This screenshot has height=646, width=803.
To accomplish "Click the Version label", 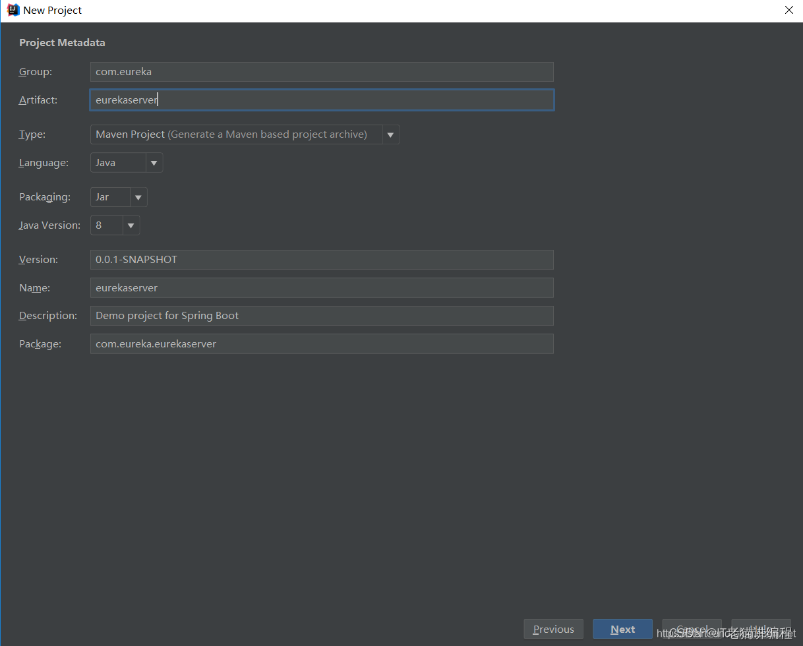I will [x=38, y=260].
